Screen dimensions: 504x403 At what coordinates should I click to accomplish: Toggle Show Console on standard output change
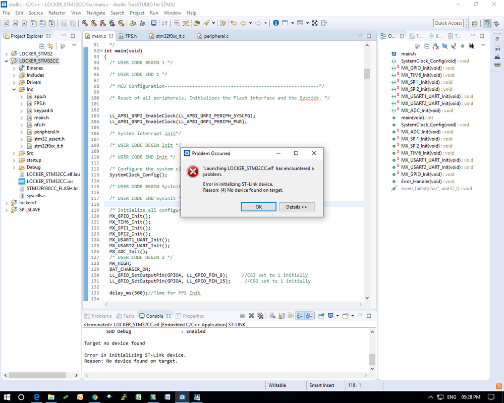pos(300,316)
